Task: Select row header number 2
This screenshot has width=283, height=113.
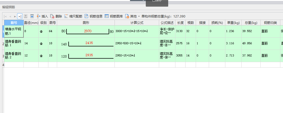Action: 3,44
